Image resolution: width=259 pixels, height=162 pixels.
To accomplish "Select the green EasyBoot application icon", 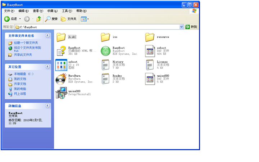I will point(105,51).
